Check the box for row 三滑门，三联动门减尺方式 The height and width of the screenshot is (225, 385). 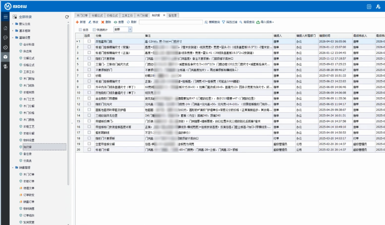coord(89,64)
